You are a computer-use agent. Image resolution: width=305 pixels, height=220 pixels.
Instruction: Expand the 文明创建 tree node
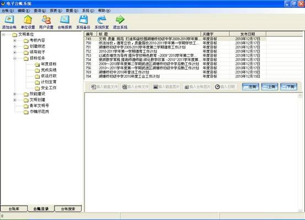[x=15, y=100]
